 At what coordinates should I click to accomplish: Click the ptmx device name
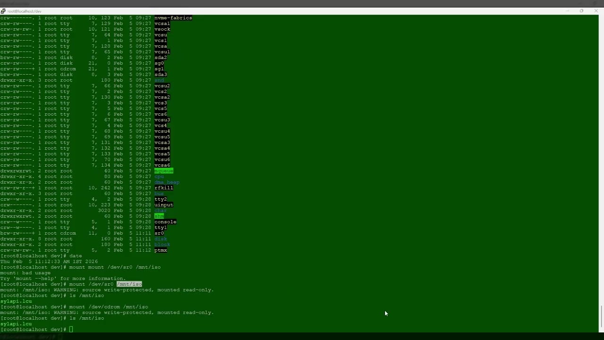tap(160, 250)
